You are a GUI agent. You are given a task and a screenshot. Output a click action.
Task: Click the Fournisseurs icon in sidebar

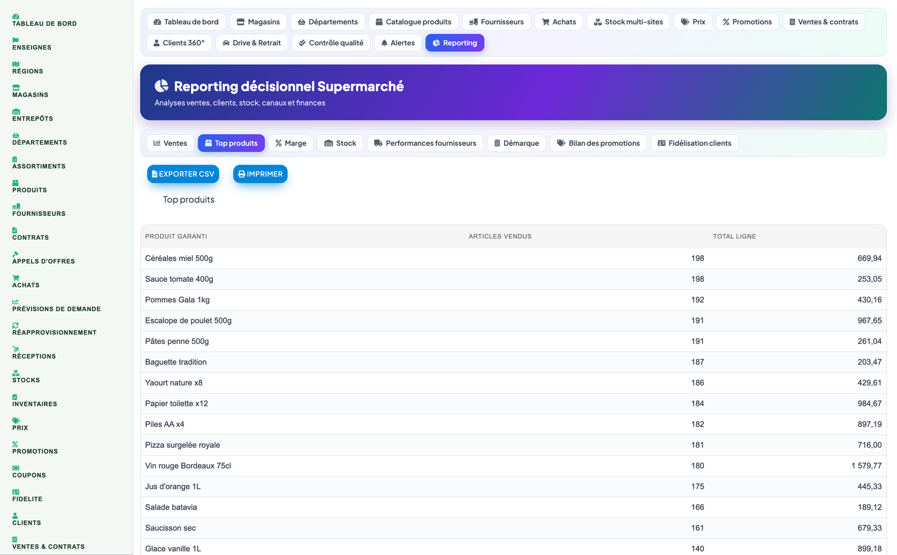(16, 207)
